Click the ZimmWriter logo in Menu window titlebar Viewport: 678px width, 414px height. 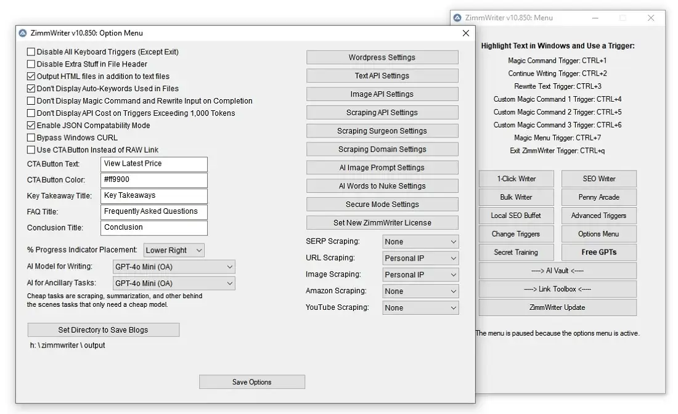pos(457,18)
